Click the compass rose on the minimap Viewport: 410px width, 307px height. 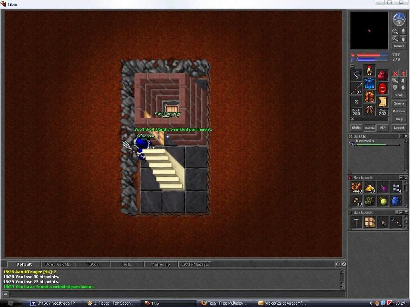pos(399,19)
